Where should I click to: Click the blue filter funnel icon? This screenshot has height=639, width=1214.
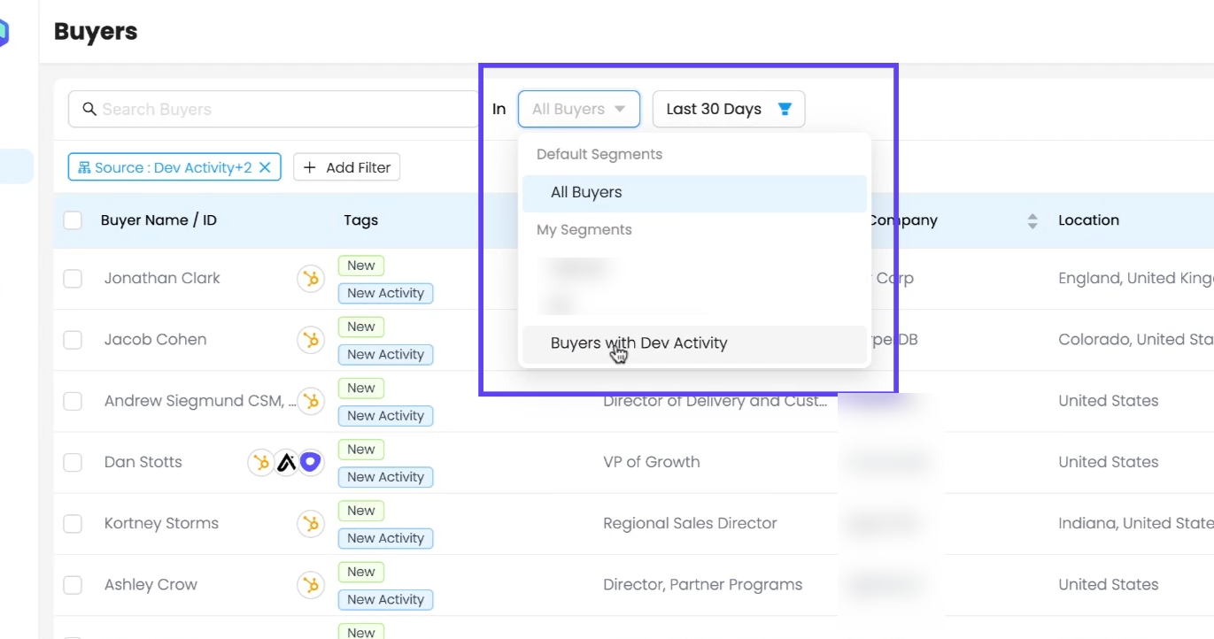[784, 109]
